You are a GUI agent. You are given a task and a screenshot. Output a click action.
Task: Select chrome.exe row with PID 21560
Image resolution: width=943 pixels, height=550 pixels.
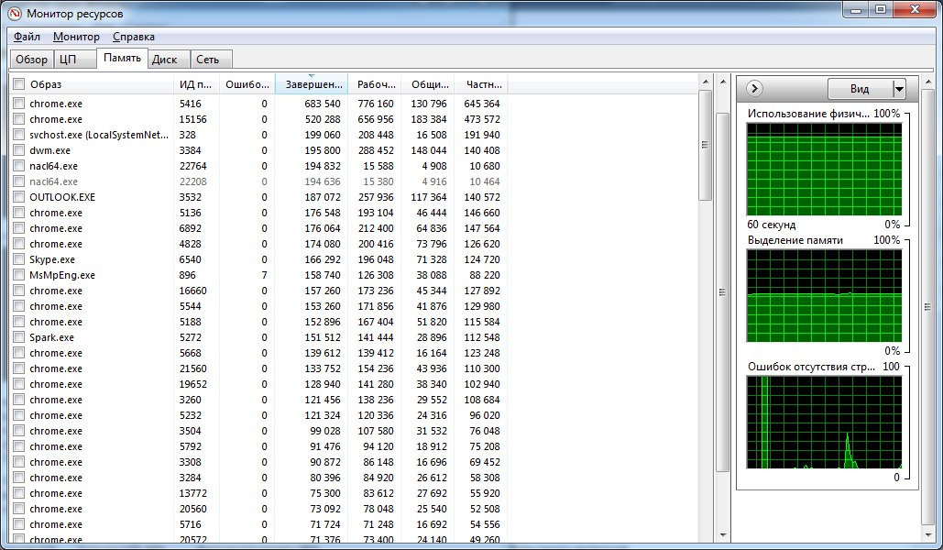point(260,368)
